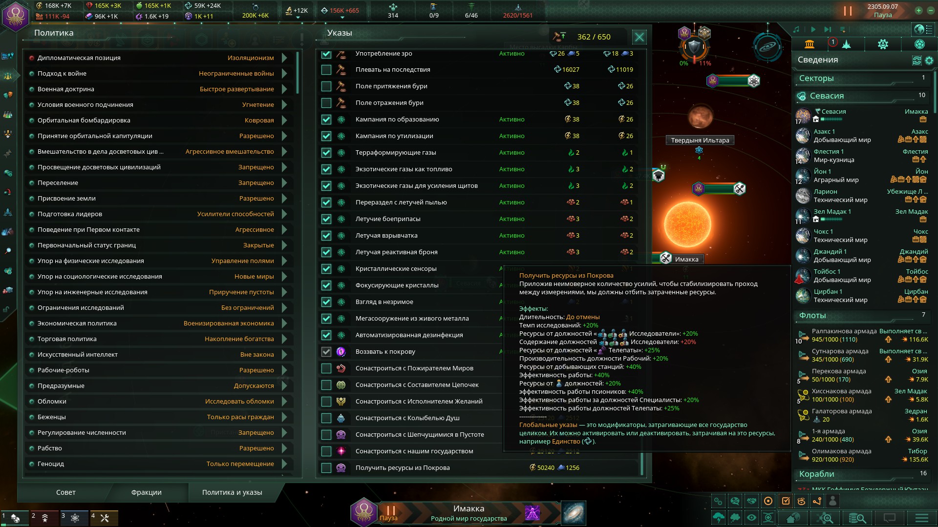Expand the Экономическая политика policy arrow
Image resolution: width=938 pixels, height=527 pixels.
(284, 324)
